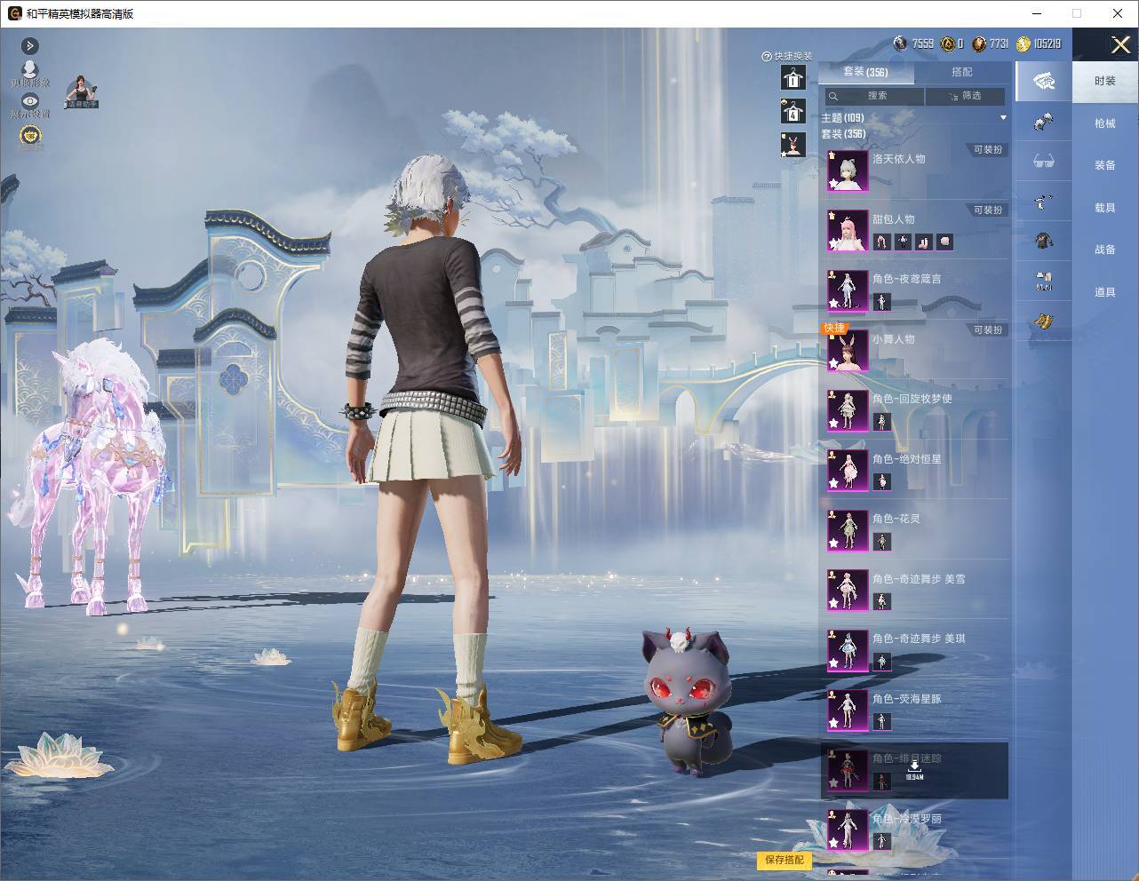The width and height of the screenshot is (1139, 881).
Task: Expand the collapsed arrow button at top left
Action: pos(29,45)
